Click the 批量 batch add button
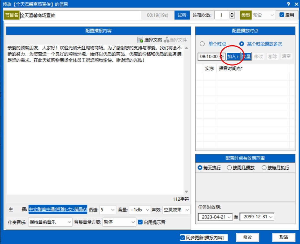Viewport: 300px width, 244px height. click(x=246, y=57)
